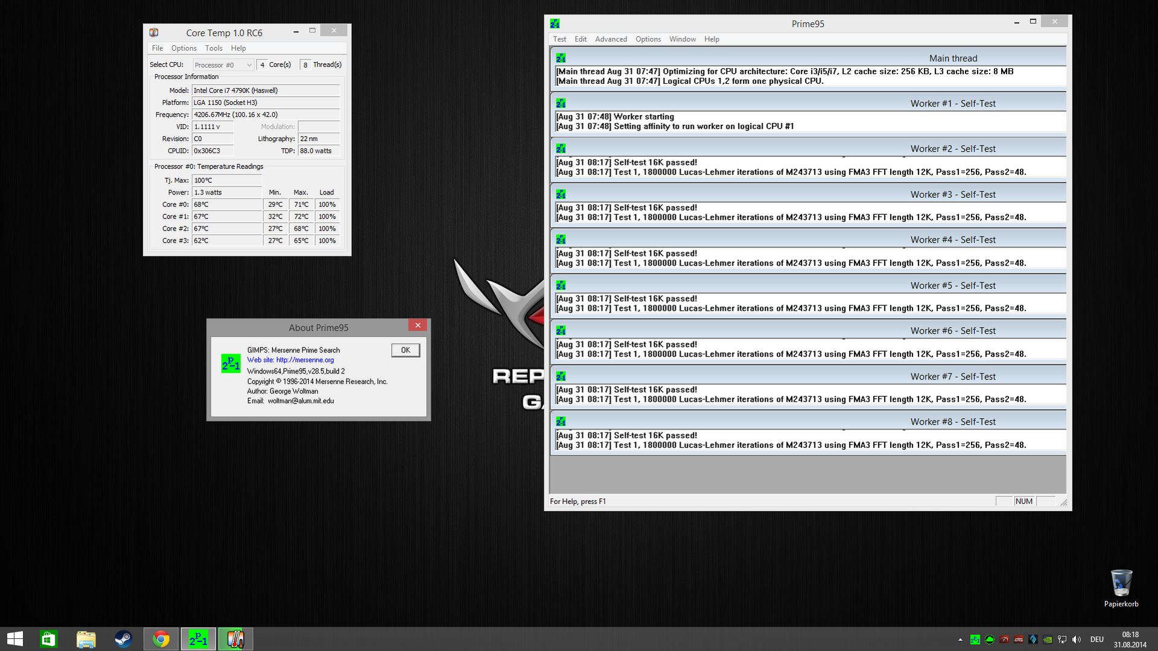Click the red gauge tray icon
Viewport: 1158px width, 651px height.
click(1004, 640)
